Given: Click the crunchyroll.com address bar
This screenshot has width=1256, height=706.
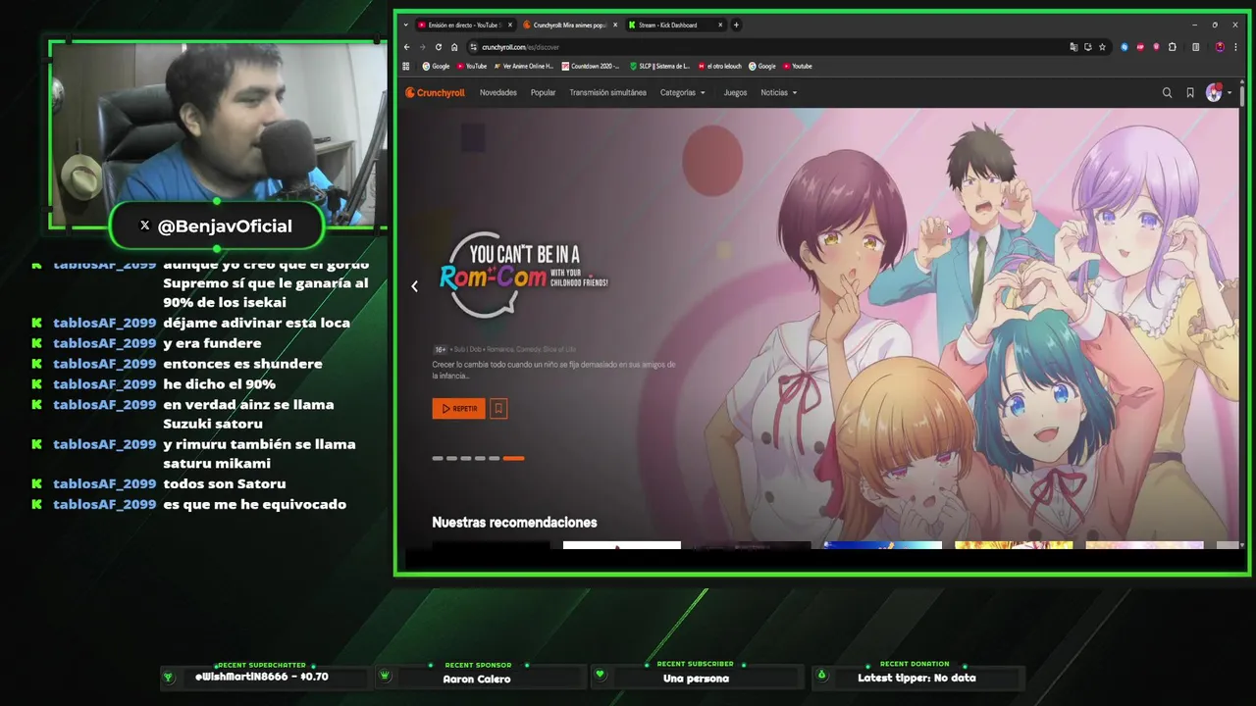Looking at the screenshot, I should tap(765, 47).
